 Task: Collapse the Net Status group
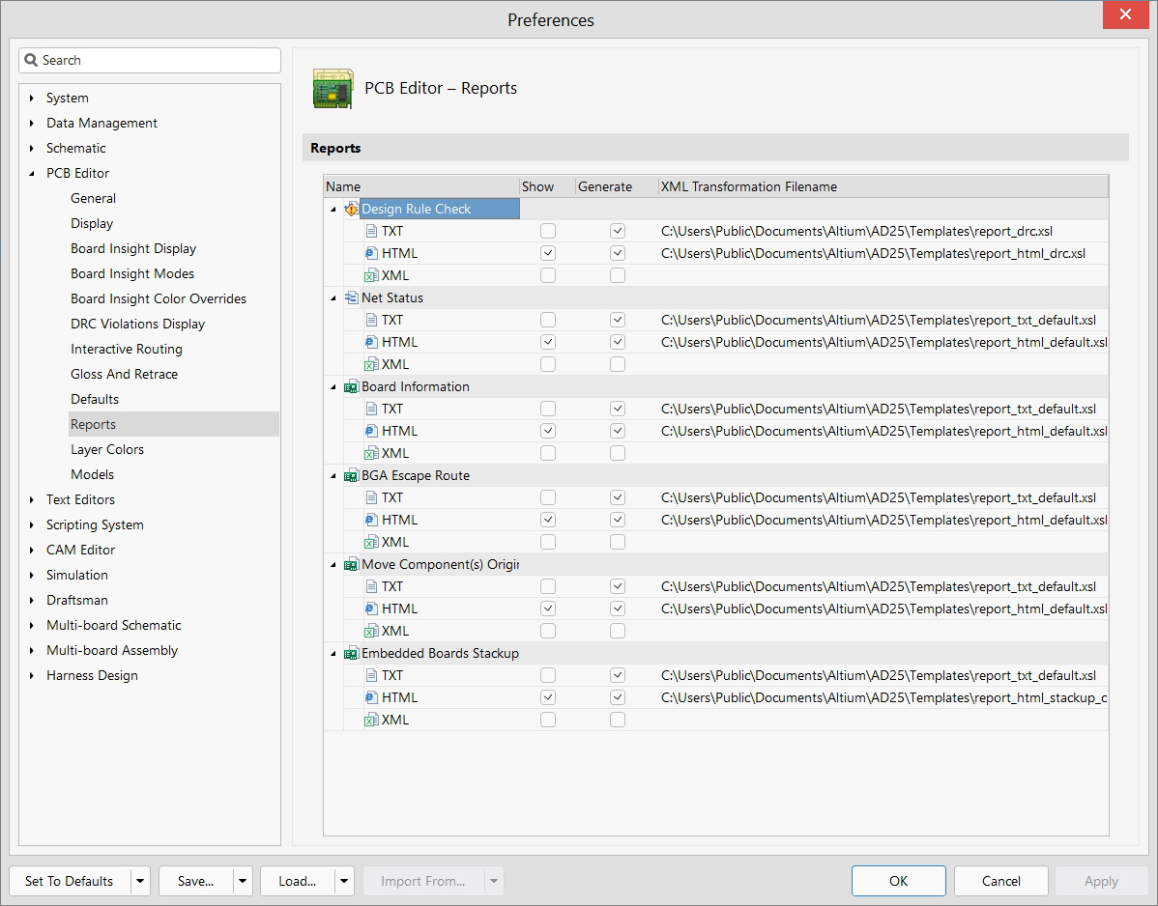coord(333,298)
